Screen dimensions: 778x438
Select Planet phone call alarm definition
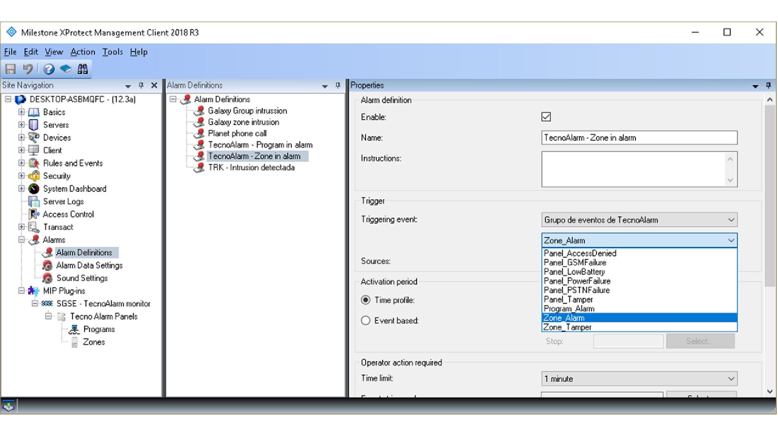[x=237, y=133]
